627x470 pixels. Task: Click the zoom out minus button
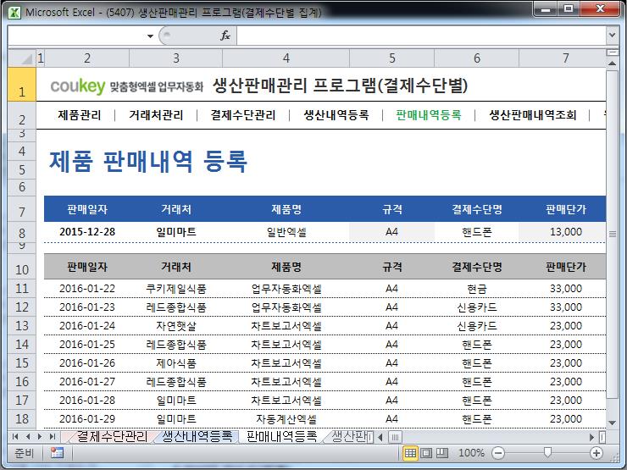click(498, 453)
